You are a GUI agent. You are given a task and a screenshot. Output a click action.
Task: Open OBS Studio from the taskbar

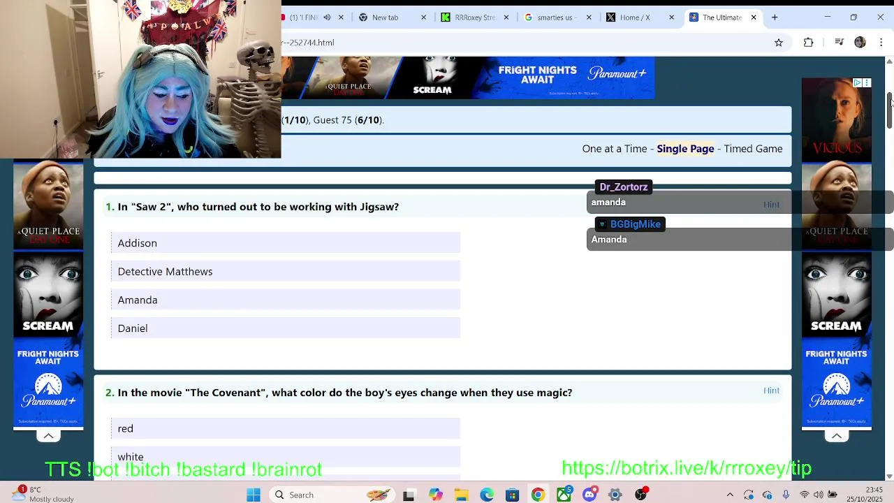pyautogui.click(x=641, y=495)
